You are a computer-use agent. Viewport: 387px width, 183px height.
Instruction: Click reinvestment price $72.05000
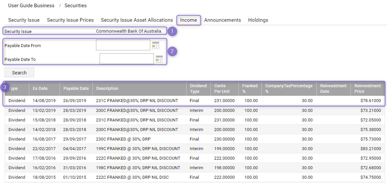(370, 120)
